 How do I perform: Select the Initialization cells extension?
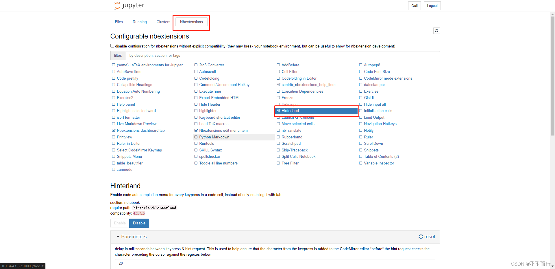click(378, 111)
